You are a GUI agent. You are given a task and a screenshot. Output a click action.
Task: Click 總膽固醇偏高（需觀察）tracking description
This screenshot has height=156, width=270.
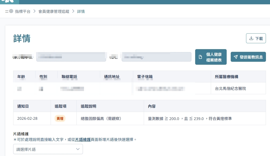click(x=101, y=118)
